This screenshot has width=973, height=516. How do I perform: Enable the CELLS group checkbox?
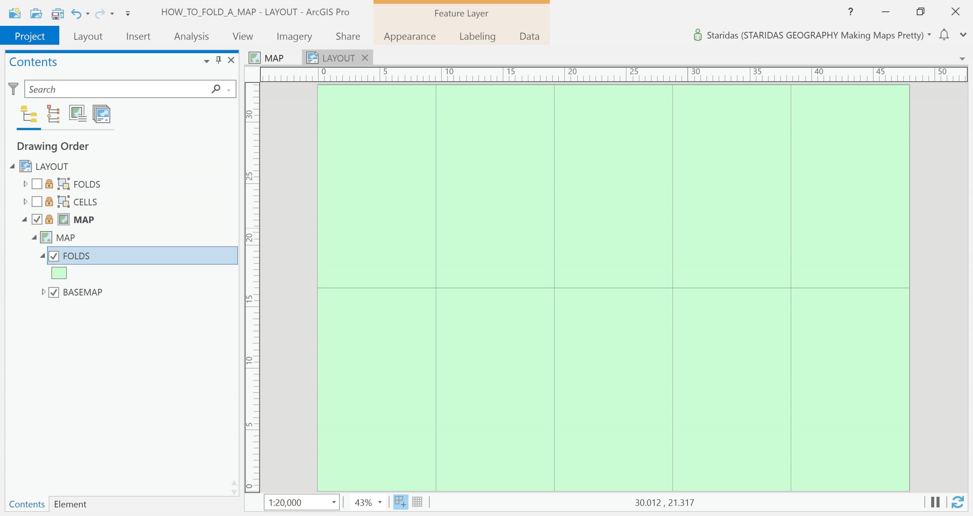click(37, 202)
